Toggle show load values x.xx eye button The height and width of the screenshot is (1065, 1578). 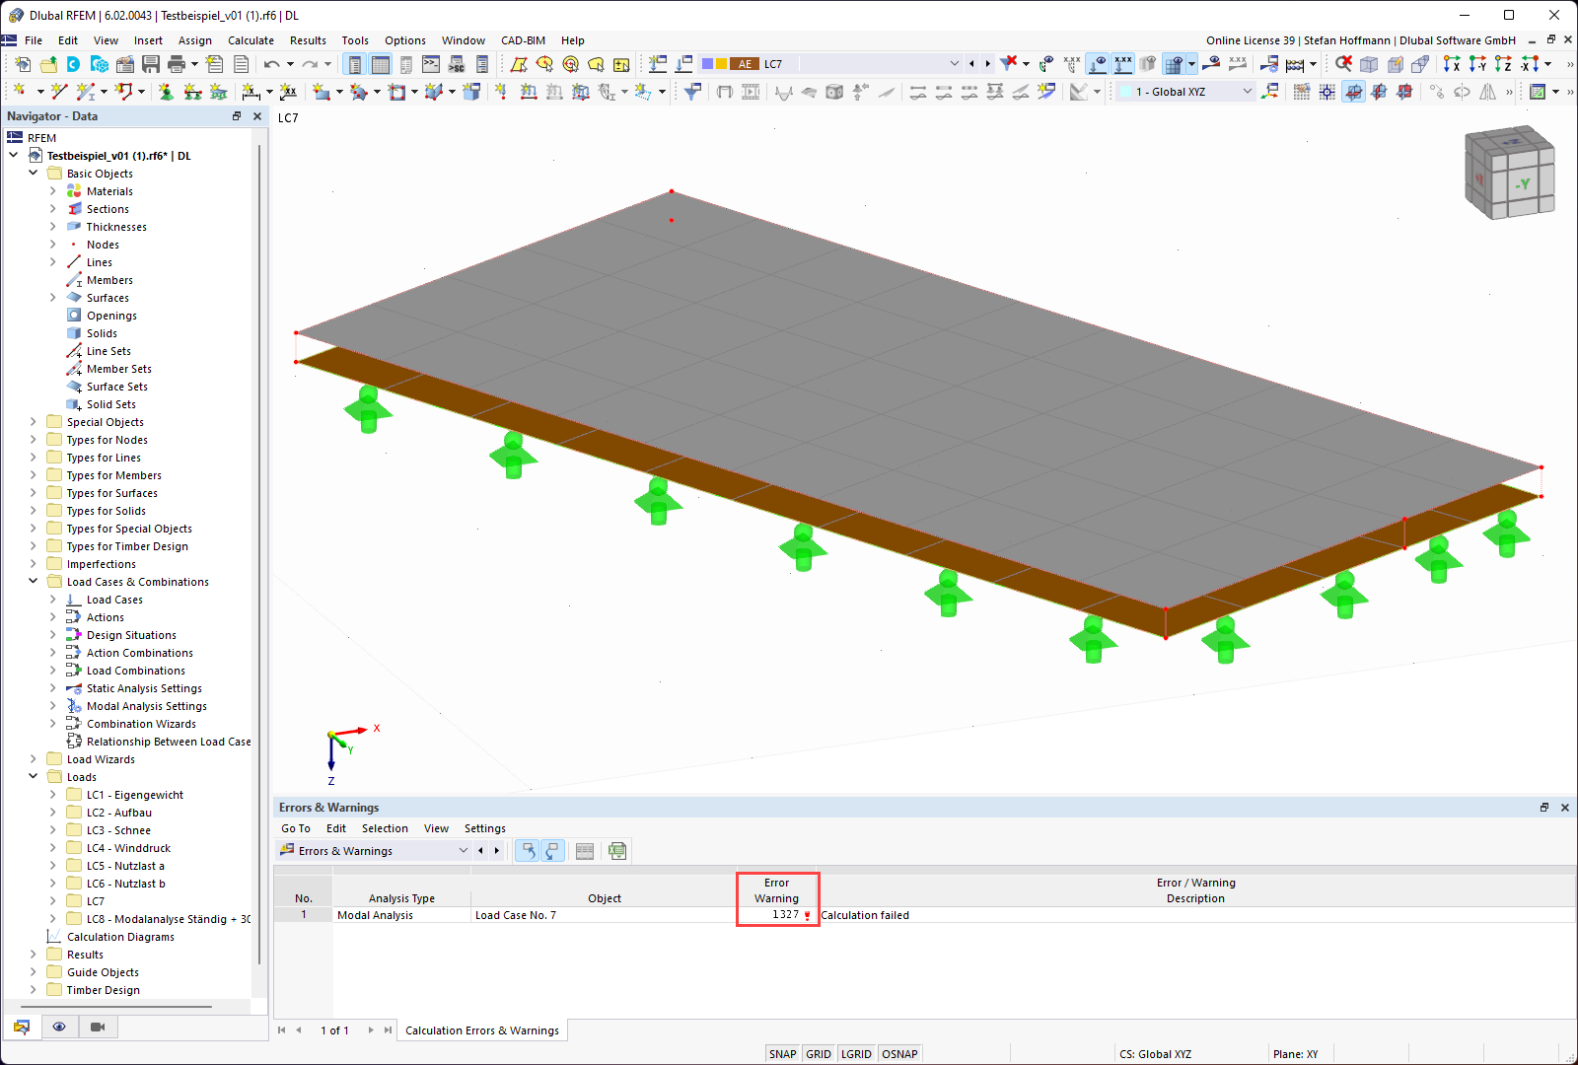pos(1122,64)
